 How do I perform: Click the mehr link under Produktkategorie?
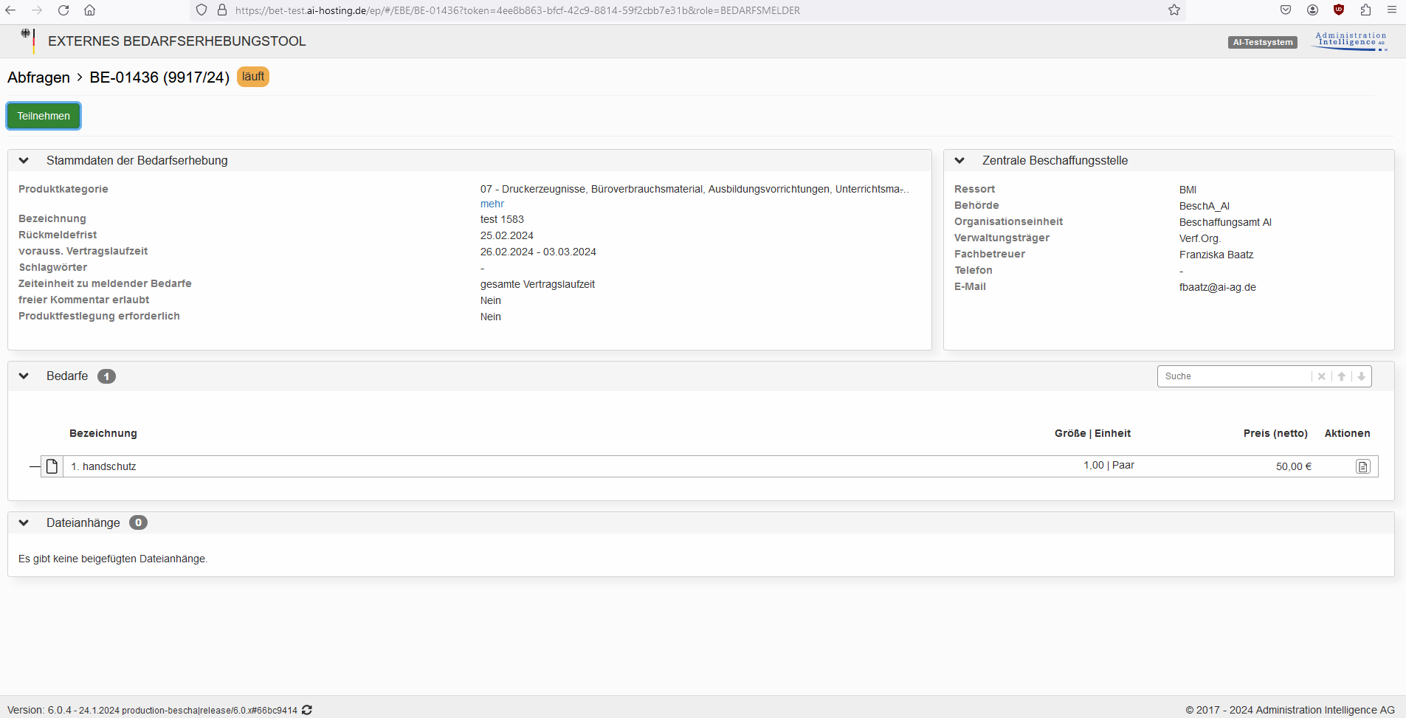pyautogui.click(x=492, y=204)
